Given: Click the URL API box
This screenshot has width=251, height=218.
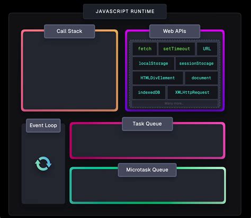Looking at the screenshot, I should [x=207, y=49].
